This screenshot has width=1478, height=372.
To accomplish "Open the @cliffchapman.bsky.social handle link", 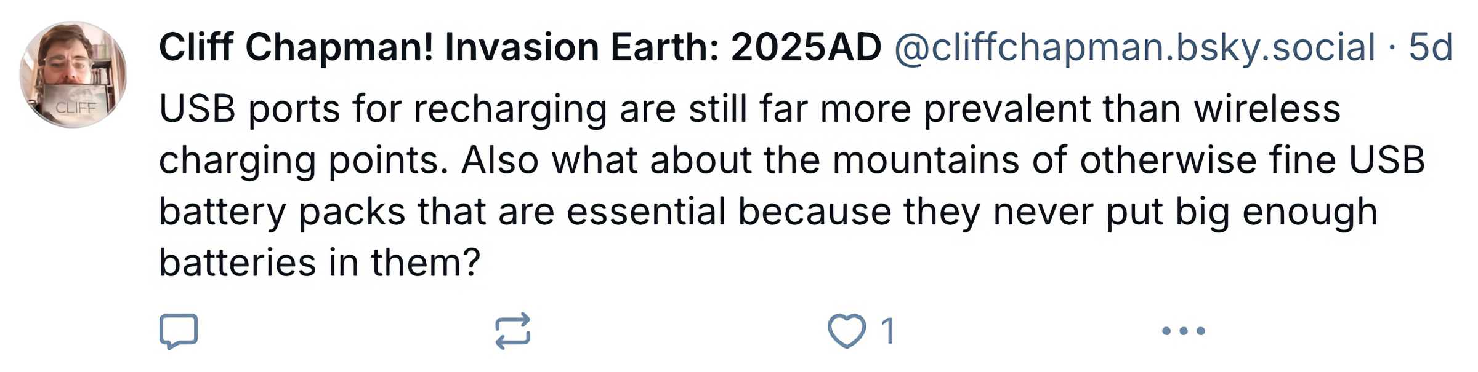I will (x=1134, y=47).
